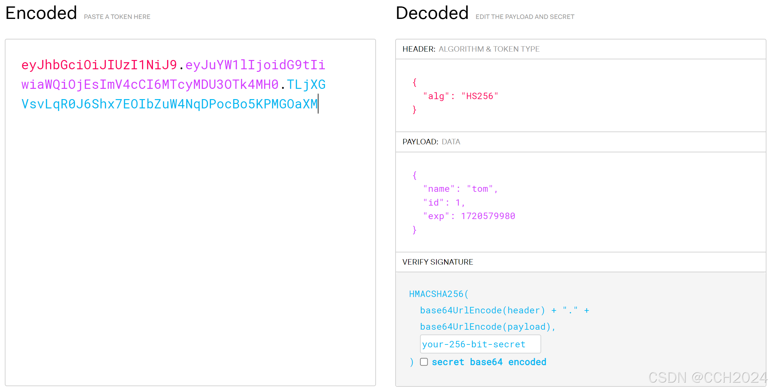
Task: Click the exp value 1720579980
Action: (x=488, y=216)
